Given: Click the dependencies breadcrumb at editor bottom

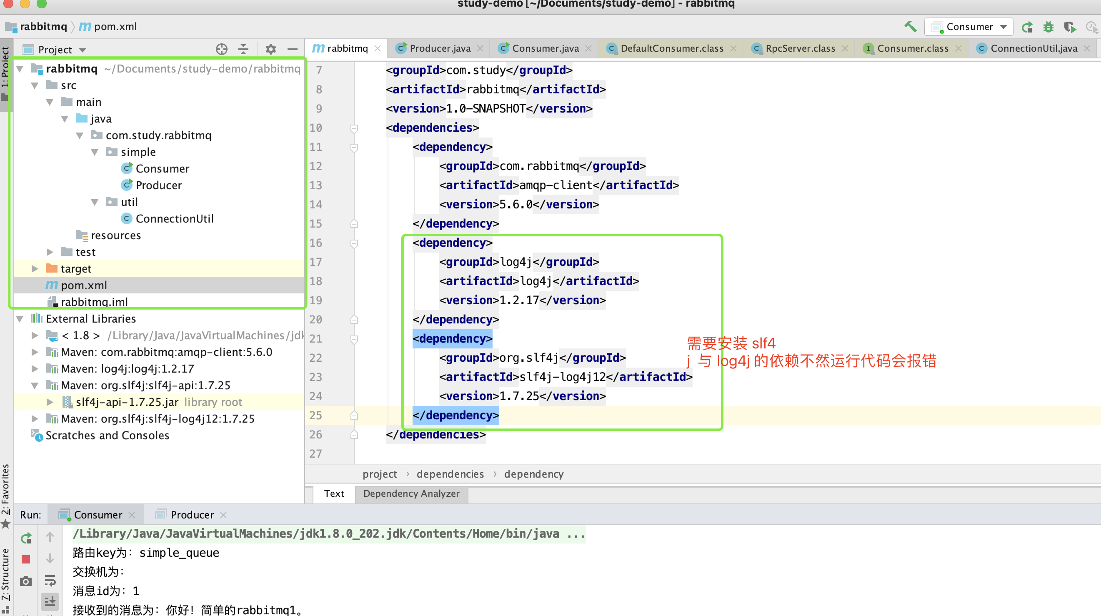Looking at the screenshot, I should [x=450, y=474].
